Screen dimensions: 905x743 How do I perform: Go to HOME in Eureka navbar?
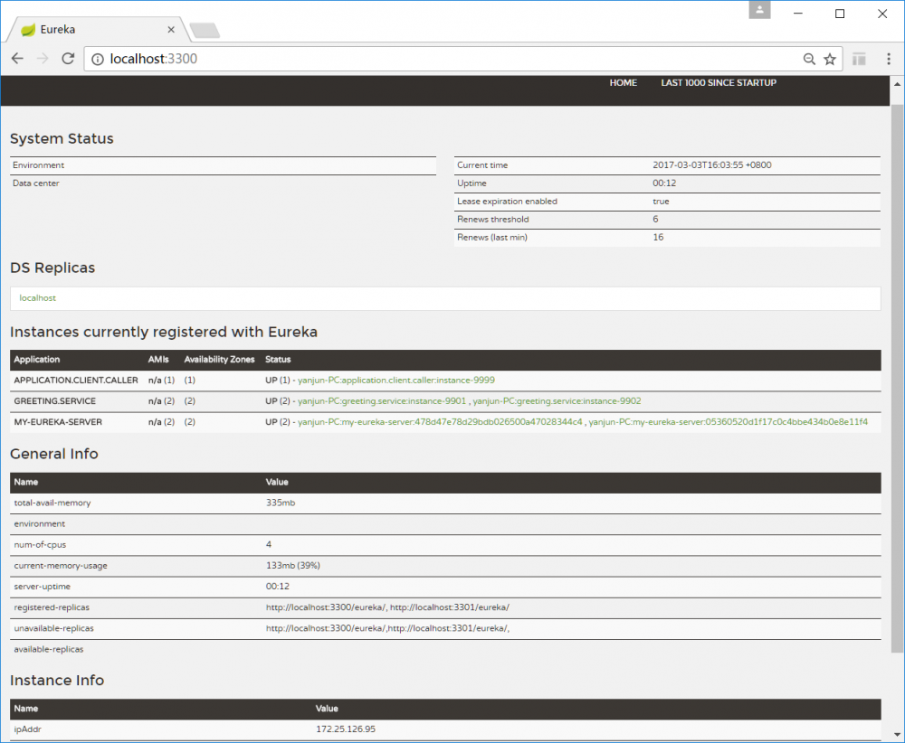point(624,83)
